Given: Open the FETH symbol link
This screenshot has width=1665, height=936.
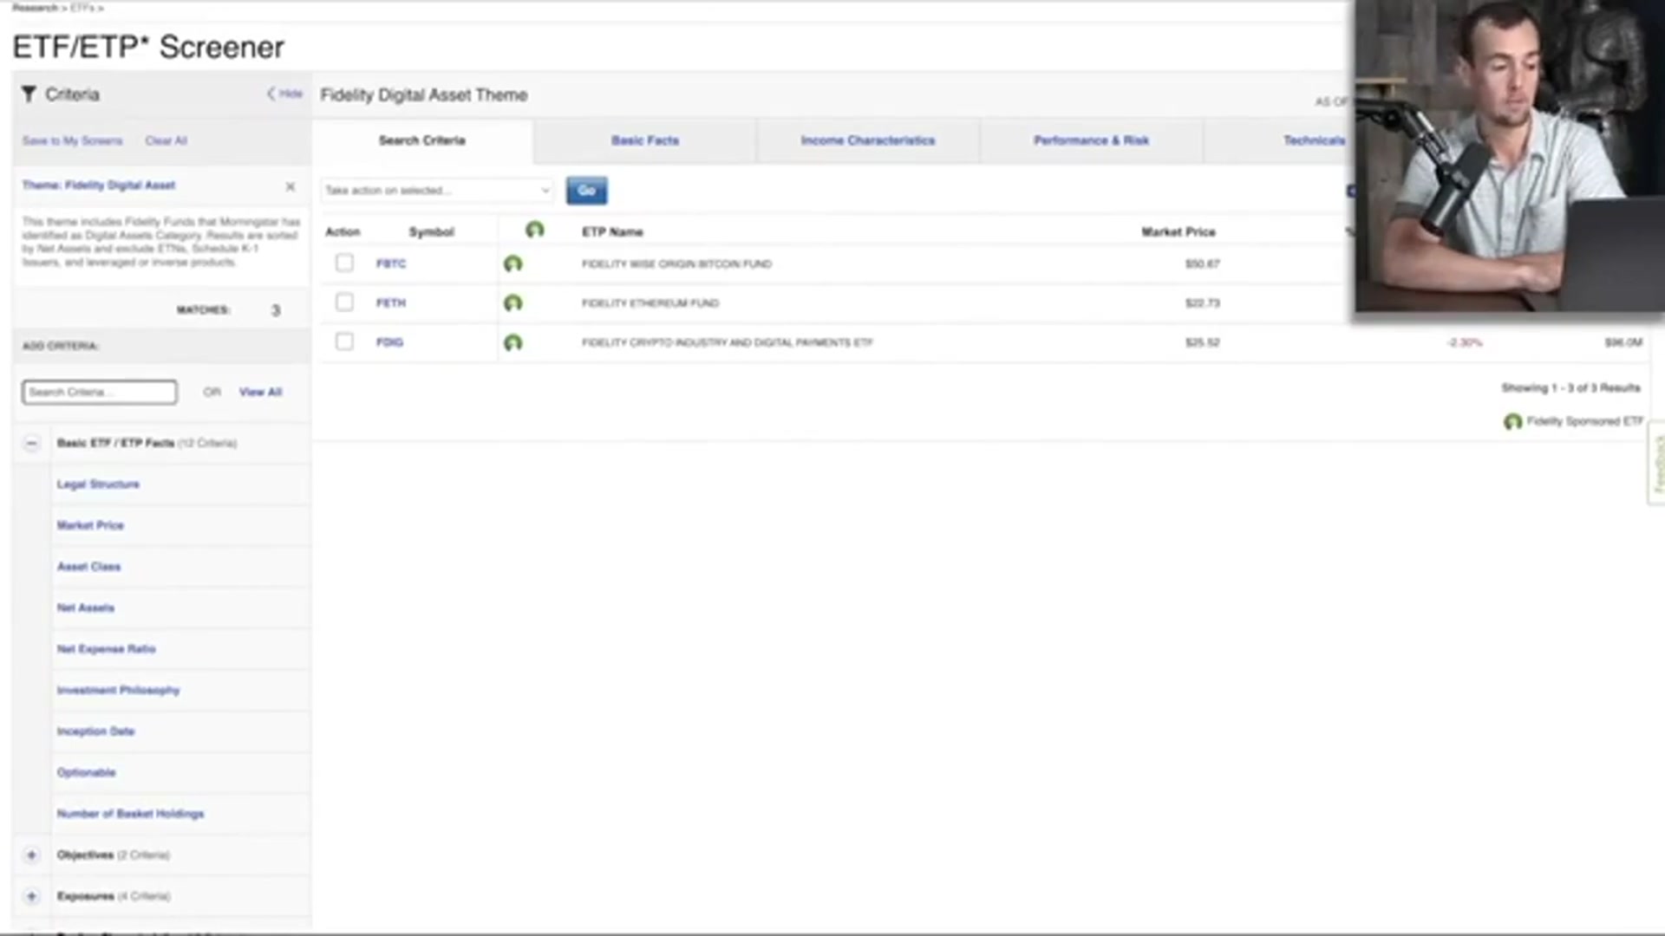Looking at the screenshot, I should click(x=391, y=303).
